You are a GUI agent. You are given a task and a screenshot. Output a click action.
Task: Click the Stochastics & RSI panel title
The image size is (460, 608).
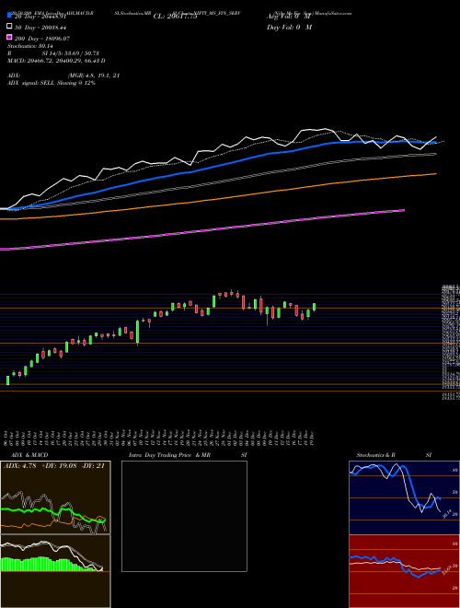coord(394,455)
